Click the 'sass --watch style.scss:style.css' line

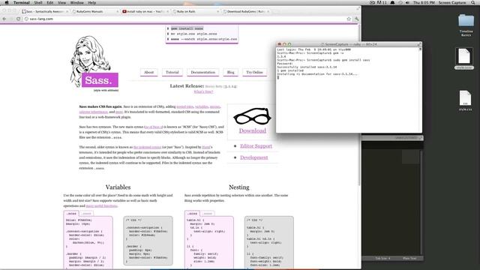[x=203, y=39]
